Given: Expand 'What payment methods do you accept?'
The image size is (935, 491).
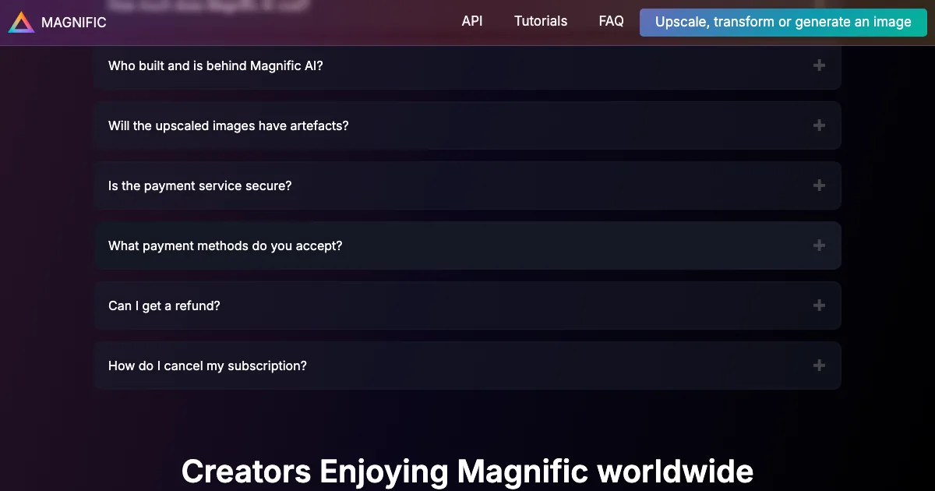Looking at the screenshot, I should pyautogui.click(x=225, y=246).
